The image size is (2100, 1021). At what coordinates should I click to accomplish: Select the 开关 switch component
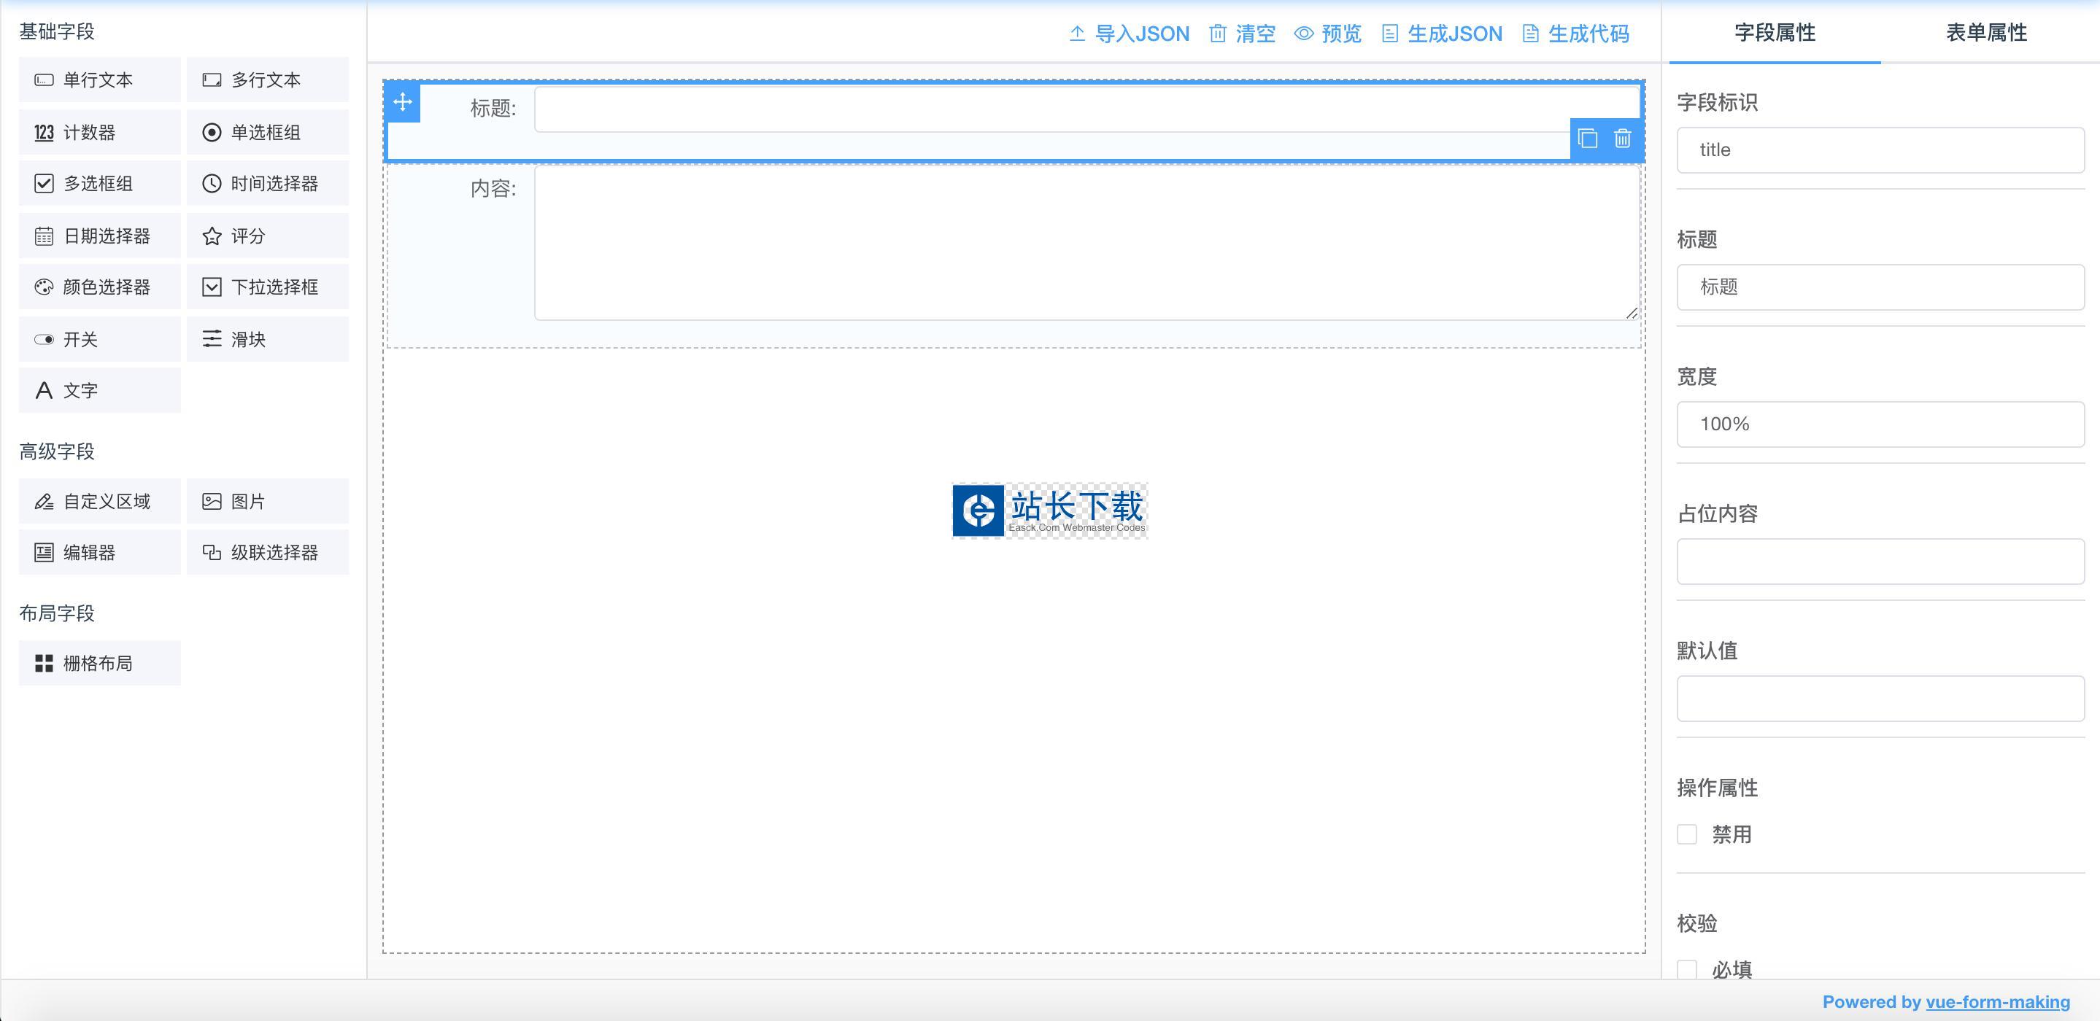[x=99, y=339]
